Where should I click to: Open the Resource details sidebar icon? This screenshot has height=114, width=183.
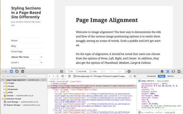coord(179,72)
